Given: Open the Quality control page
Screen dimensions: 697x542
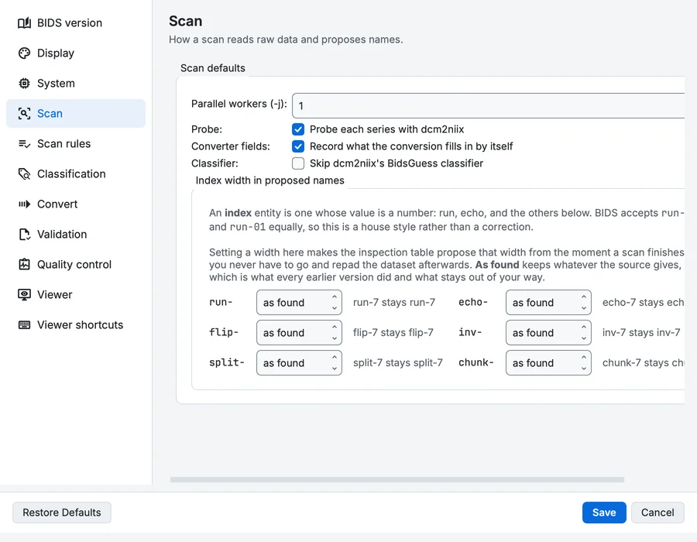Looking at the screenshot, I should tap(76, 264).
